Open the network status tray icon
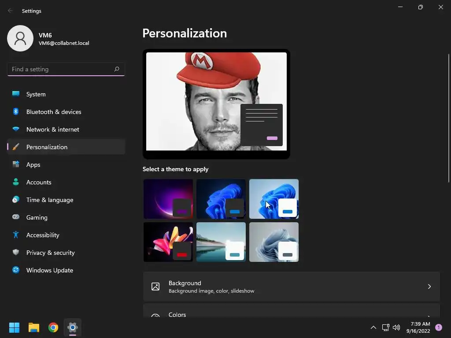Image resolution: width=451 pixels, height=338 pixels. (385, 327)
